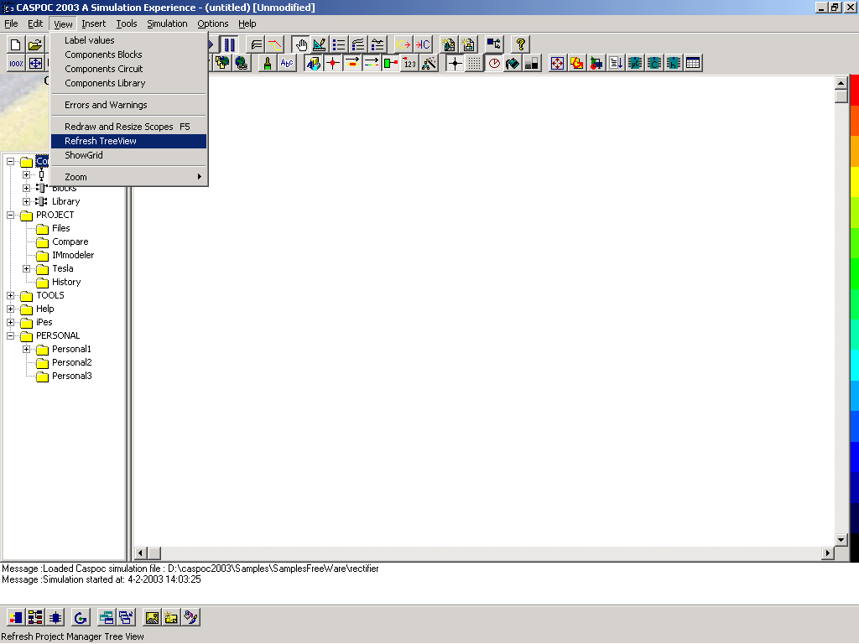Click the µC microcontroller chip icon
This screenshot has width=859, height=644.
point(635,63)
